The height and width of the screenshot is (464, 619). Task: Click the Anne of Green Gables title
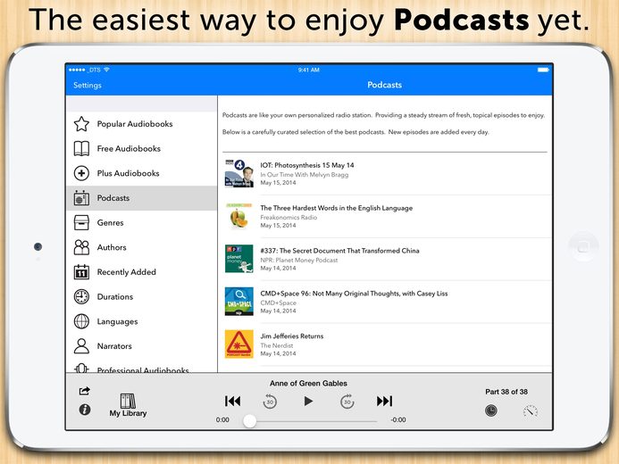click(x=308, y=383)
